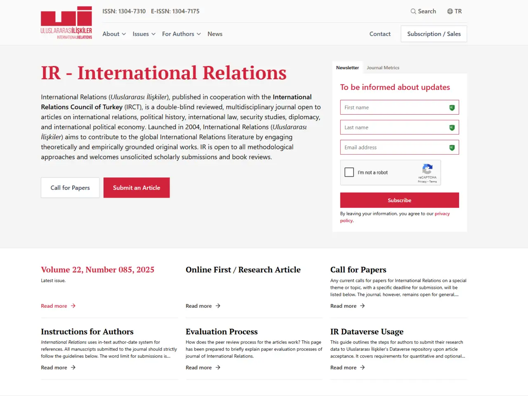Screen dimensions: 528x396
Task: Open the For Authors menu
Action: [x=181, y=34]
